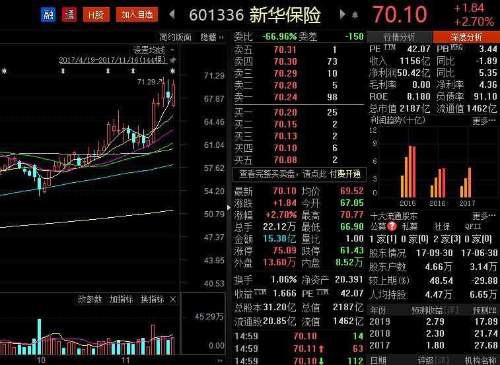Click the 71.29 high-price label on chart
The width and height of the screenshot is (500, 365).
pos(147,83)
